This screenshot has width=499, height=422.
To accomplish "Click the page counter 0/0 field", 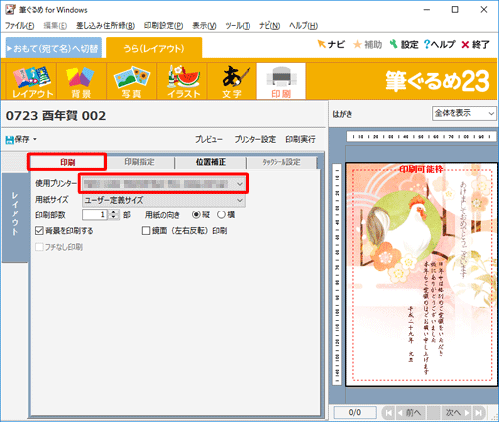I will (355, 413).
